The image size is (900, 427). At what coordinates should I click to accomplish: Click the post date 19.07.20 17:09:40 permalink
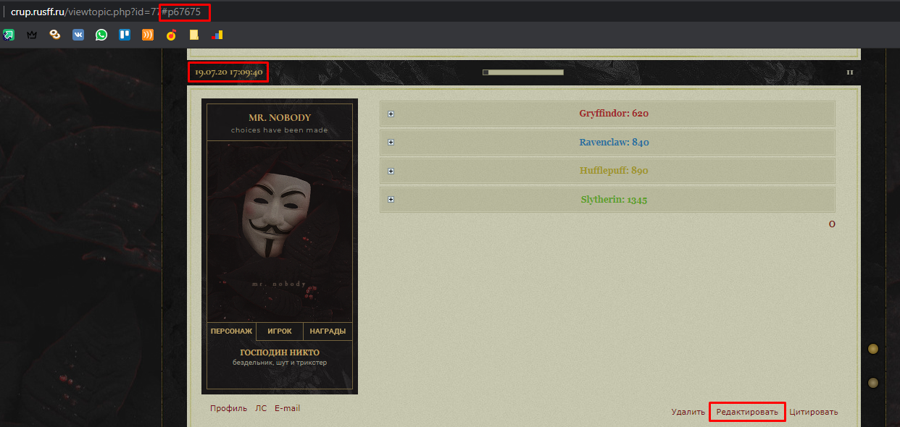tap(228, 72)
